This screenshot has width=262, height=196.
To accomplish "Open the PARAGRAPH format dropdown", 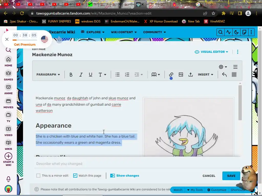I will [48, 75].
